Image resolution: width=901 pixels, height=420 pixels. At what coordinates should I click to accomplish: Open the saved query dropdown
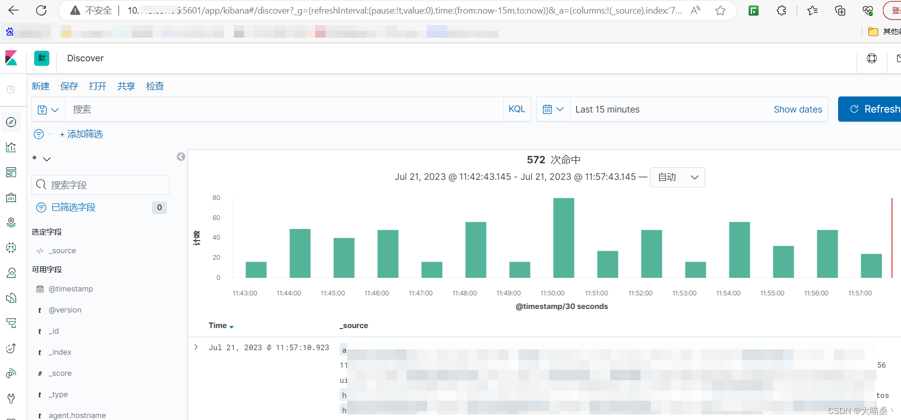48,110
